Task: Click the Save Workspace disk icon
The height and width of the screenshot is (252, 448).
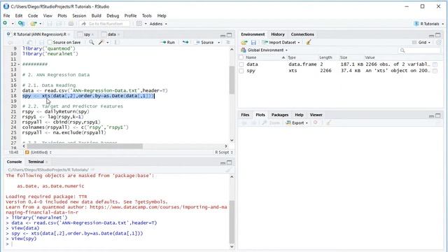Action: coord(253,42)
